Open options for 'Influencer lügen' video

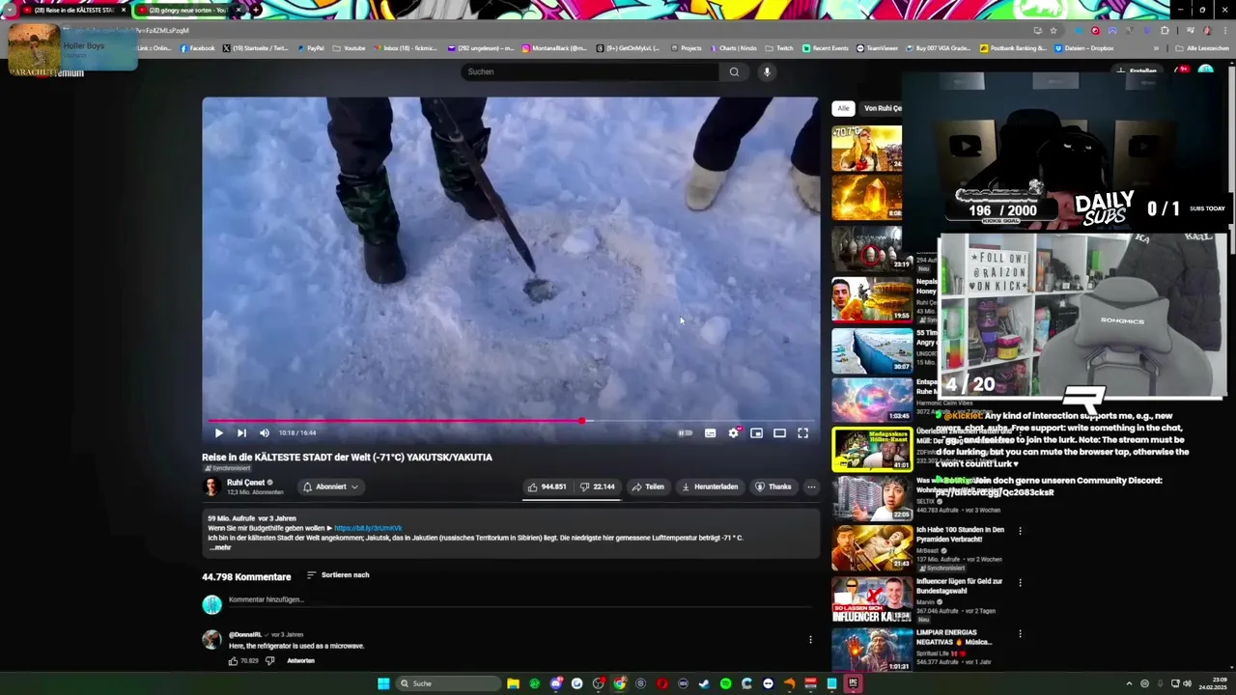pos(1020,582)
